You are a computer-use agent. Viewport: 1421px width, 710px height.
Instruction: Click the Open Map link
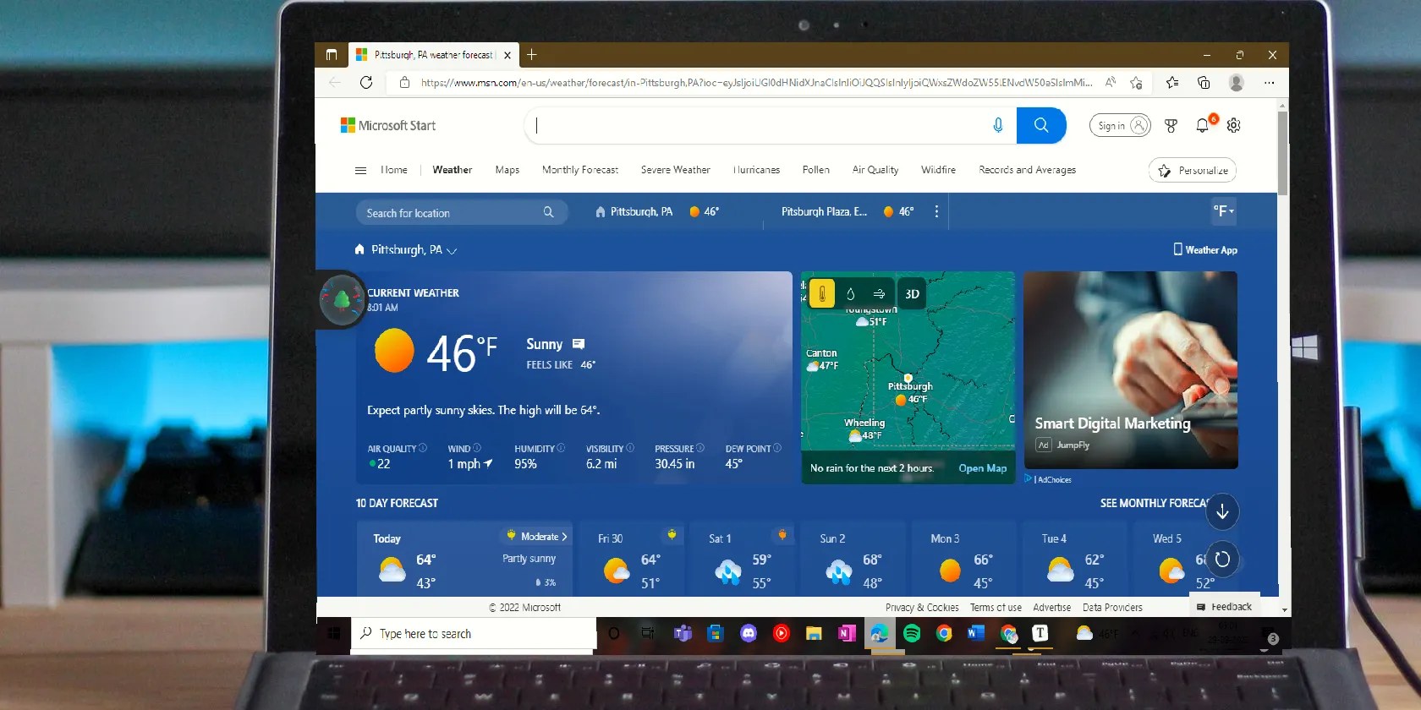982,468
